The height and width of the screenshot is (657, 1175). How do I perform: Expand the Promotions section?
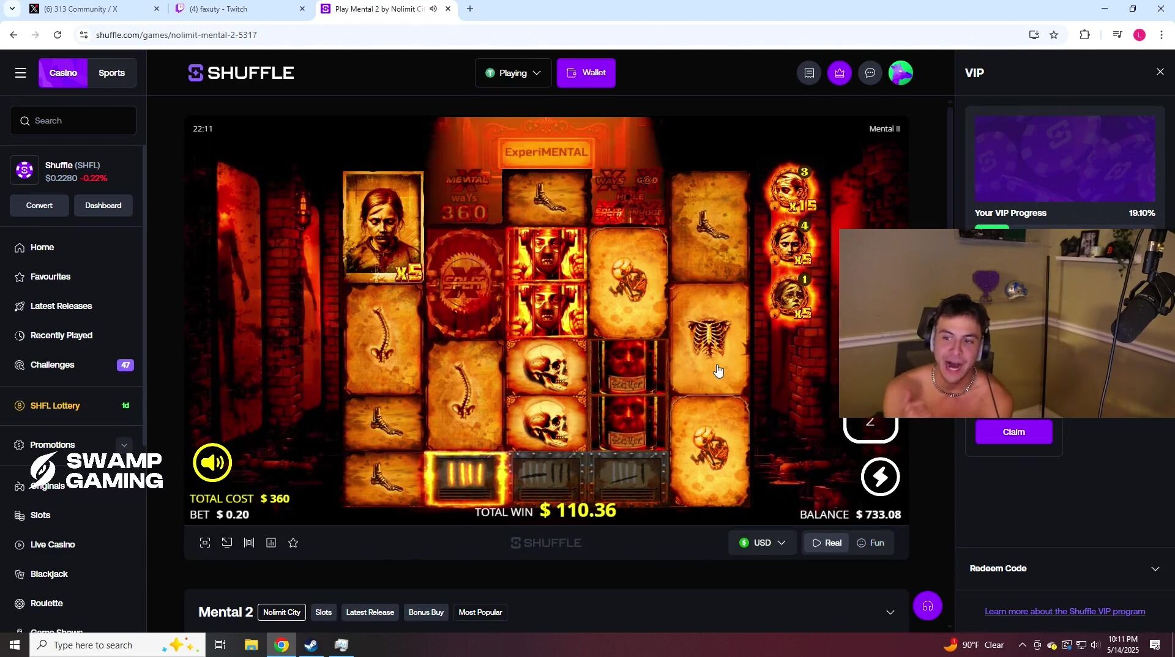124,445
